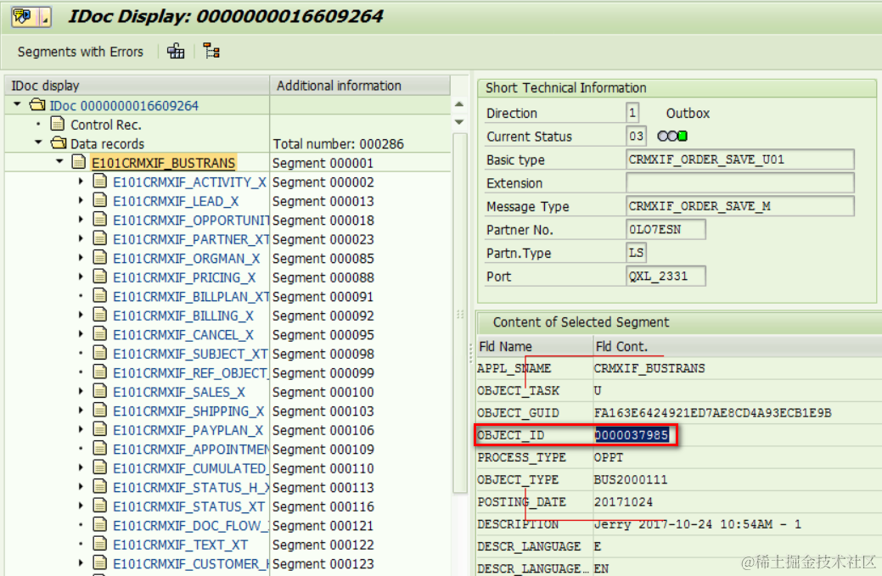Click Basic type field CRMXIF_ORDER_SAVE_U01

point(739,159)
